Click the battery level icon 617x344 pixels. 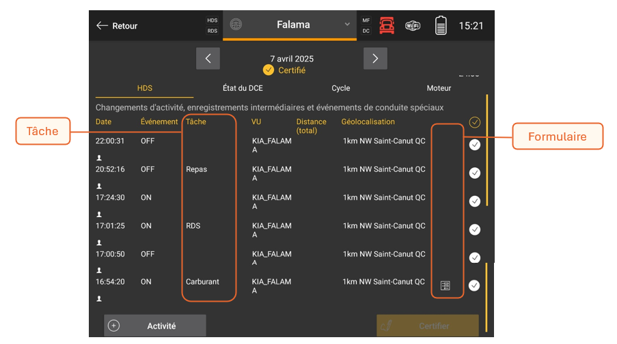tap(441, 26)
